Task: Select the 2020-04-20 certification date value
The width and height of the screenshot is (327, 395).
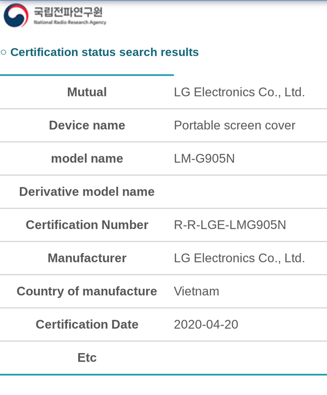Action: 206,324
